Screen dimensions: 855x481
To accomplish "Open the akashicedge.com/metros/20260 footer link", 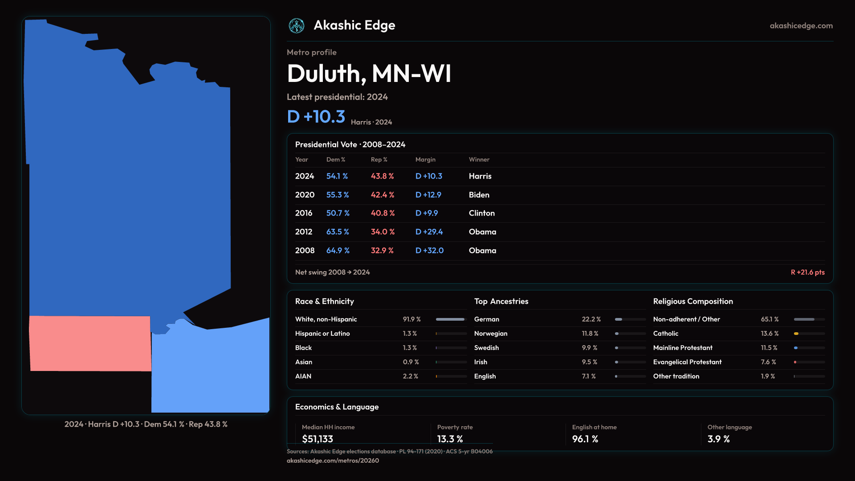I will [x=333, y=461].
